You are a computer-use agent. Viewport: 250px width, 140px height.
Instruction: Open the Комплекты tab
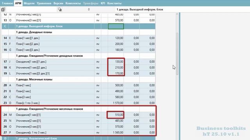coord(73,3)
